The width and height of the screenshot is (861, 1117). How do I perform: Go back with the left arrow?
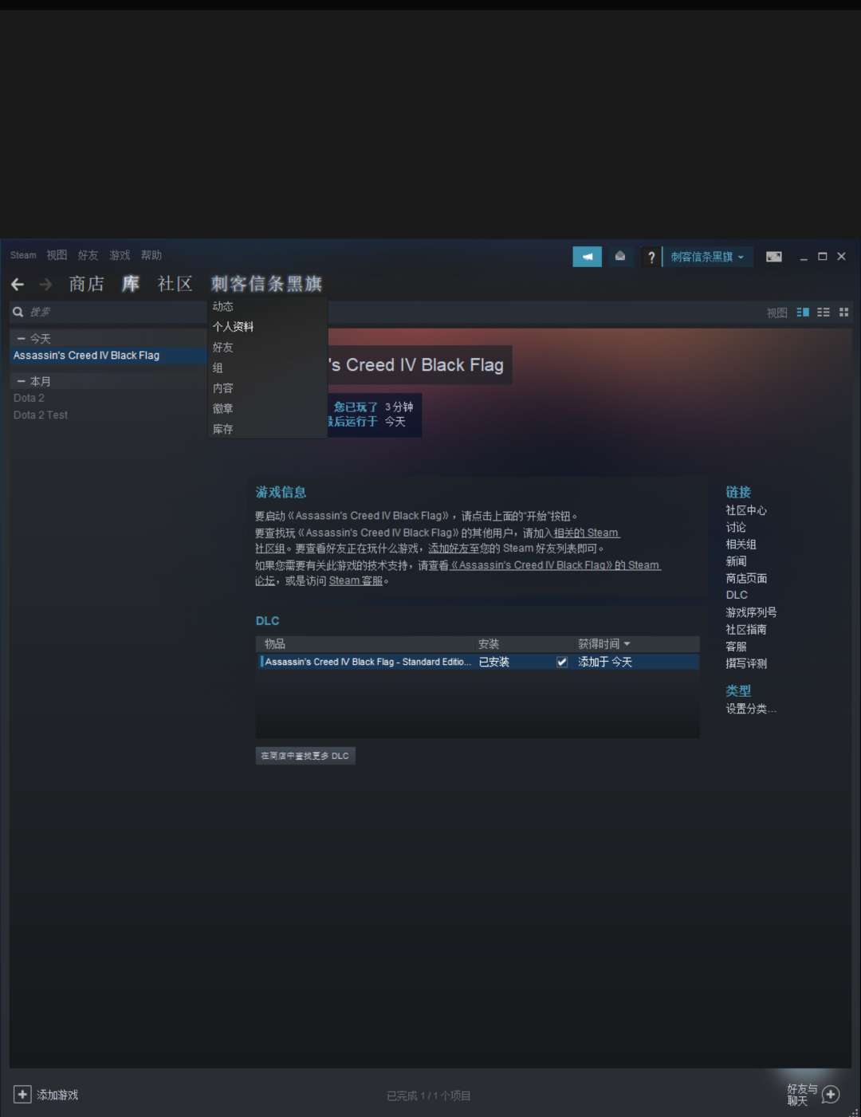18,285
